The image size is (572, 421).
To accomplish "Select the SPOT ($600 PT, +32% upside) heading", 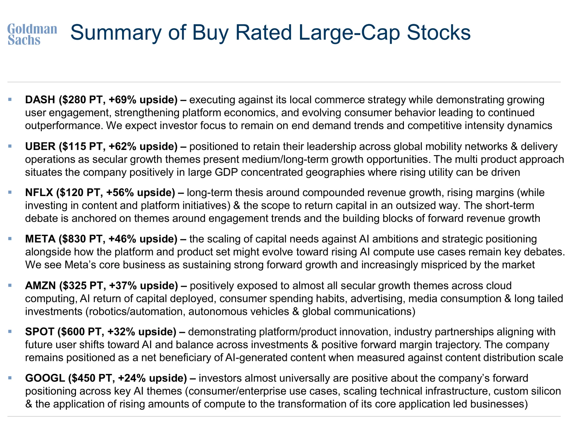I will (101, 332).
